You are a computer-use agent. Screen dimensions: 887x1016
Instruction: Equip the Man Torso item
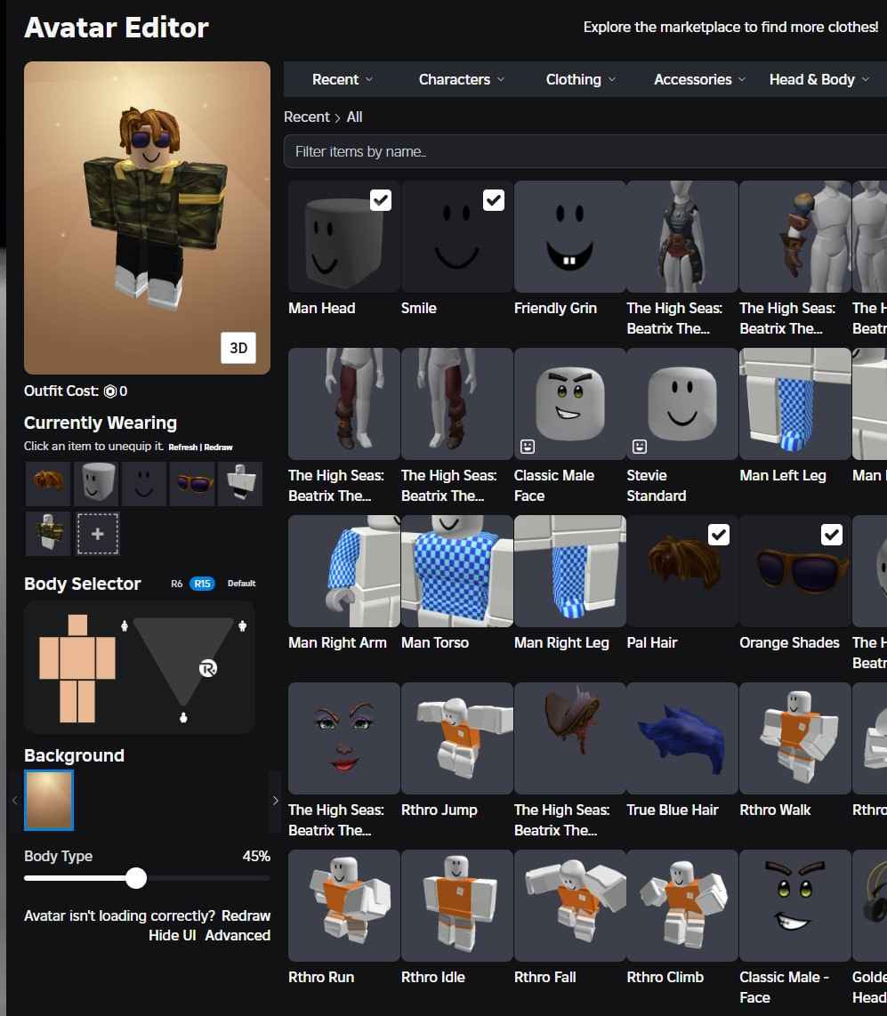point(456,571)
